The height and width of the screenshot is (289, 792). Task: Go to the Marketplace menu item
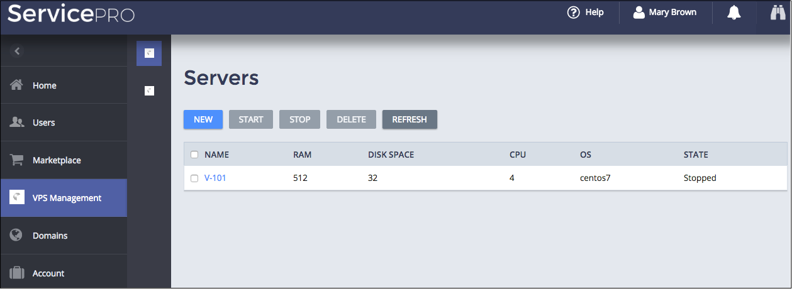point(57,160)
